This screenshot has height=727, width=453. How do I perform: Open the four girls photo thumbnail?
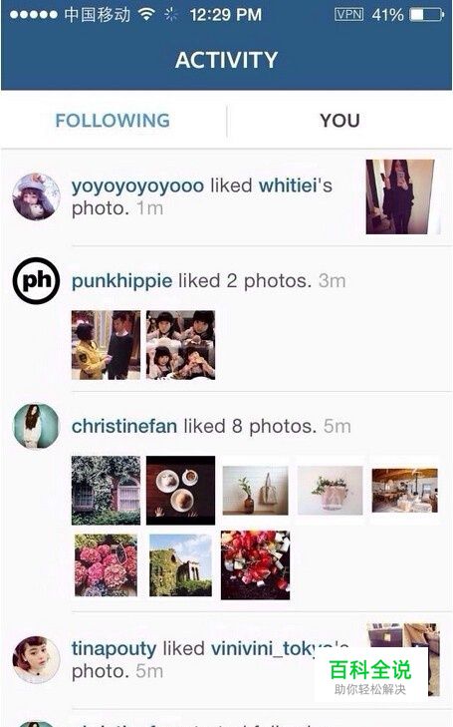(x=180, y=345)
